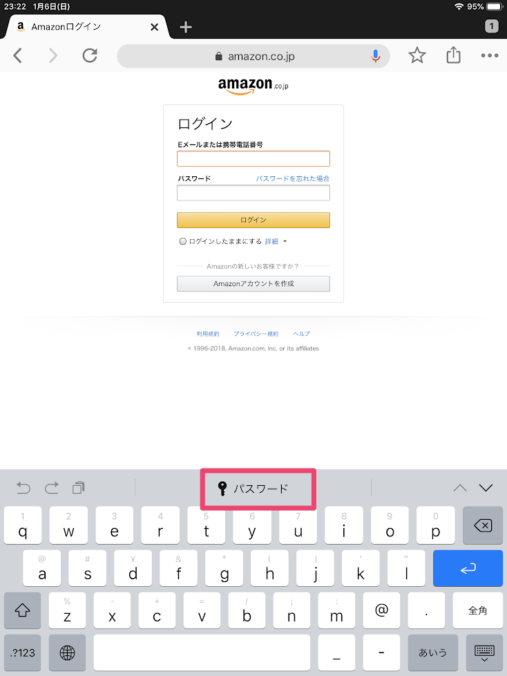The width and height of the screenshot is (507, 676).
Task: Reload the Amazon login page
Action: (90, 55)
